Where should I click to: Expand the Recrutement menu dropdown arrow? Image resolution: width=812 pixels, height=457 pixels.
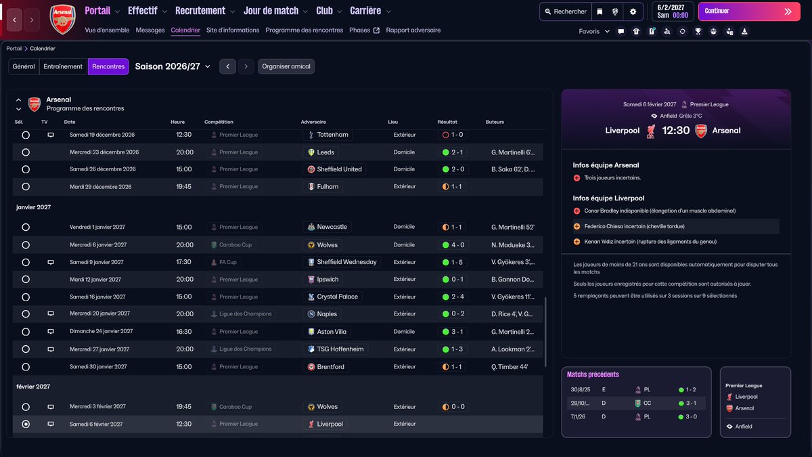(233, 12)
